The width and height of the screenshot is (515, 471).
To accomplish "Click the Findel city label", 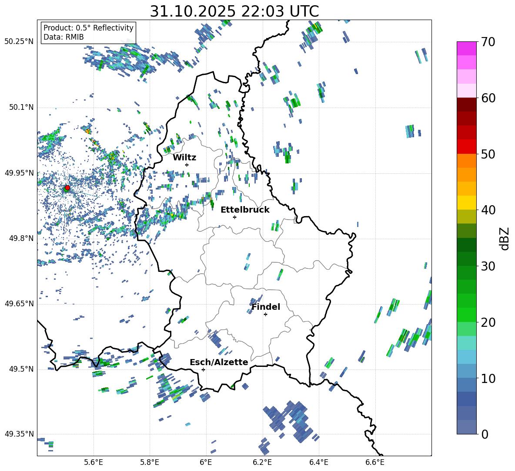I will (266, 307).
